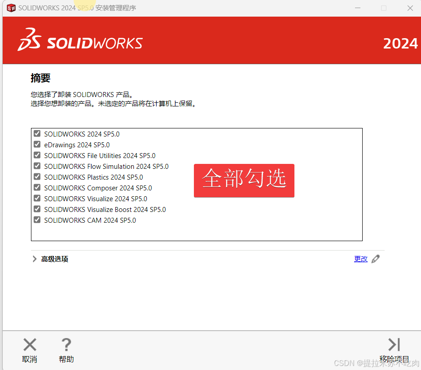Uncheck SOLIDWORKS Flow Simulation 2024 checkbox

click(x=37, y=166)
